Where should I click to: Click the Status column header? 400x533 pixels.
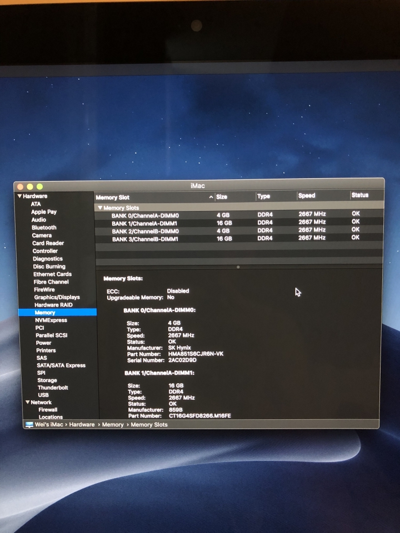click(359, 195)
